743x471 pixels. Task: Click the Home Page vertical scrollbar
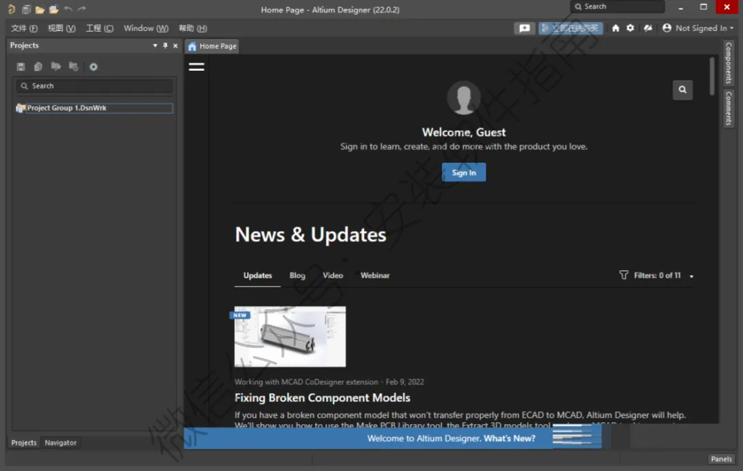click(x=712, y=76)
